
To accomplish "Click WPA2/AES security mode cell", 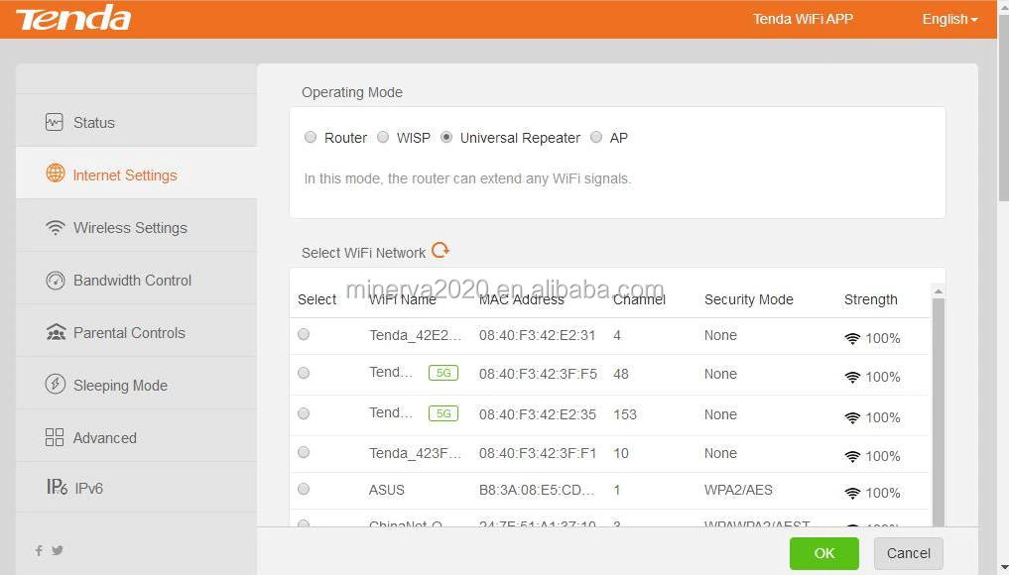I will point(738,490).
